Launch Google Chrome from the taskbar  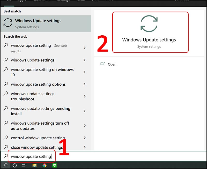coord(45,165)
